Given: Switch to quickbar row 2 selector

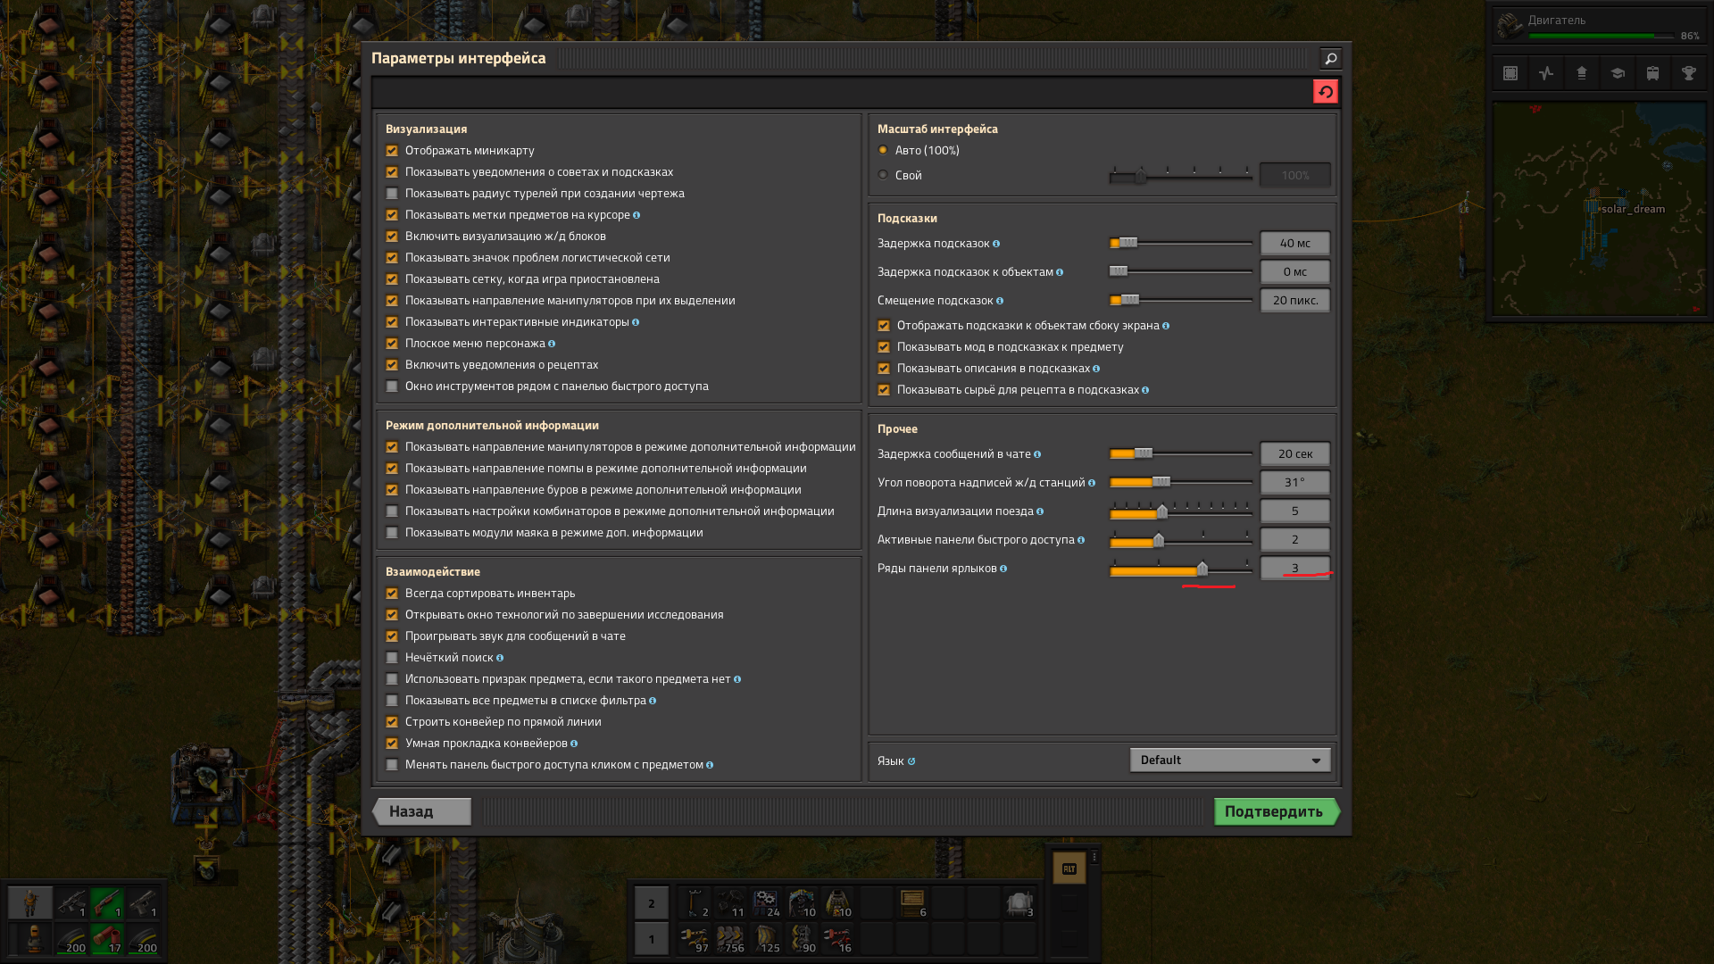Looking at the screenshot, I should click(x=652, y=903).
